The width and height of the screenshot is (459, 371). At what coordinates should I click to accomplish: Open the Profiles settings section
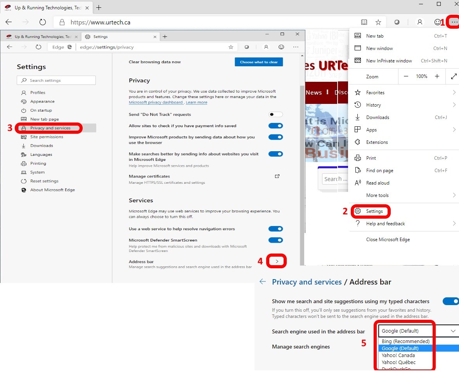38,92
